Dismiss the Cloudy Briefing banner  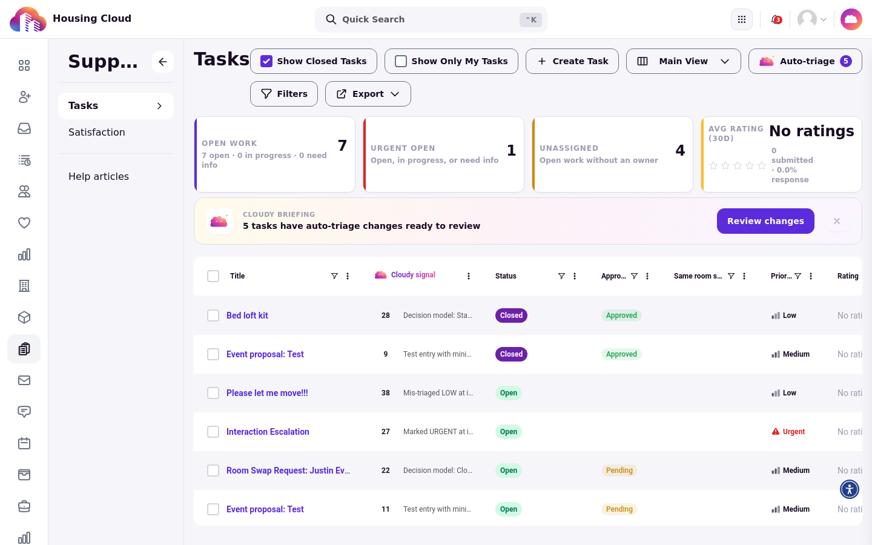click(837, 221)
